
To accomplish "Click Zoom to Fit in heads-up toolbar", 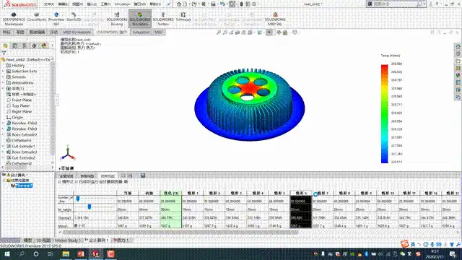I will [219, 32].
